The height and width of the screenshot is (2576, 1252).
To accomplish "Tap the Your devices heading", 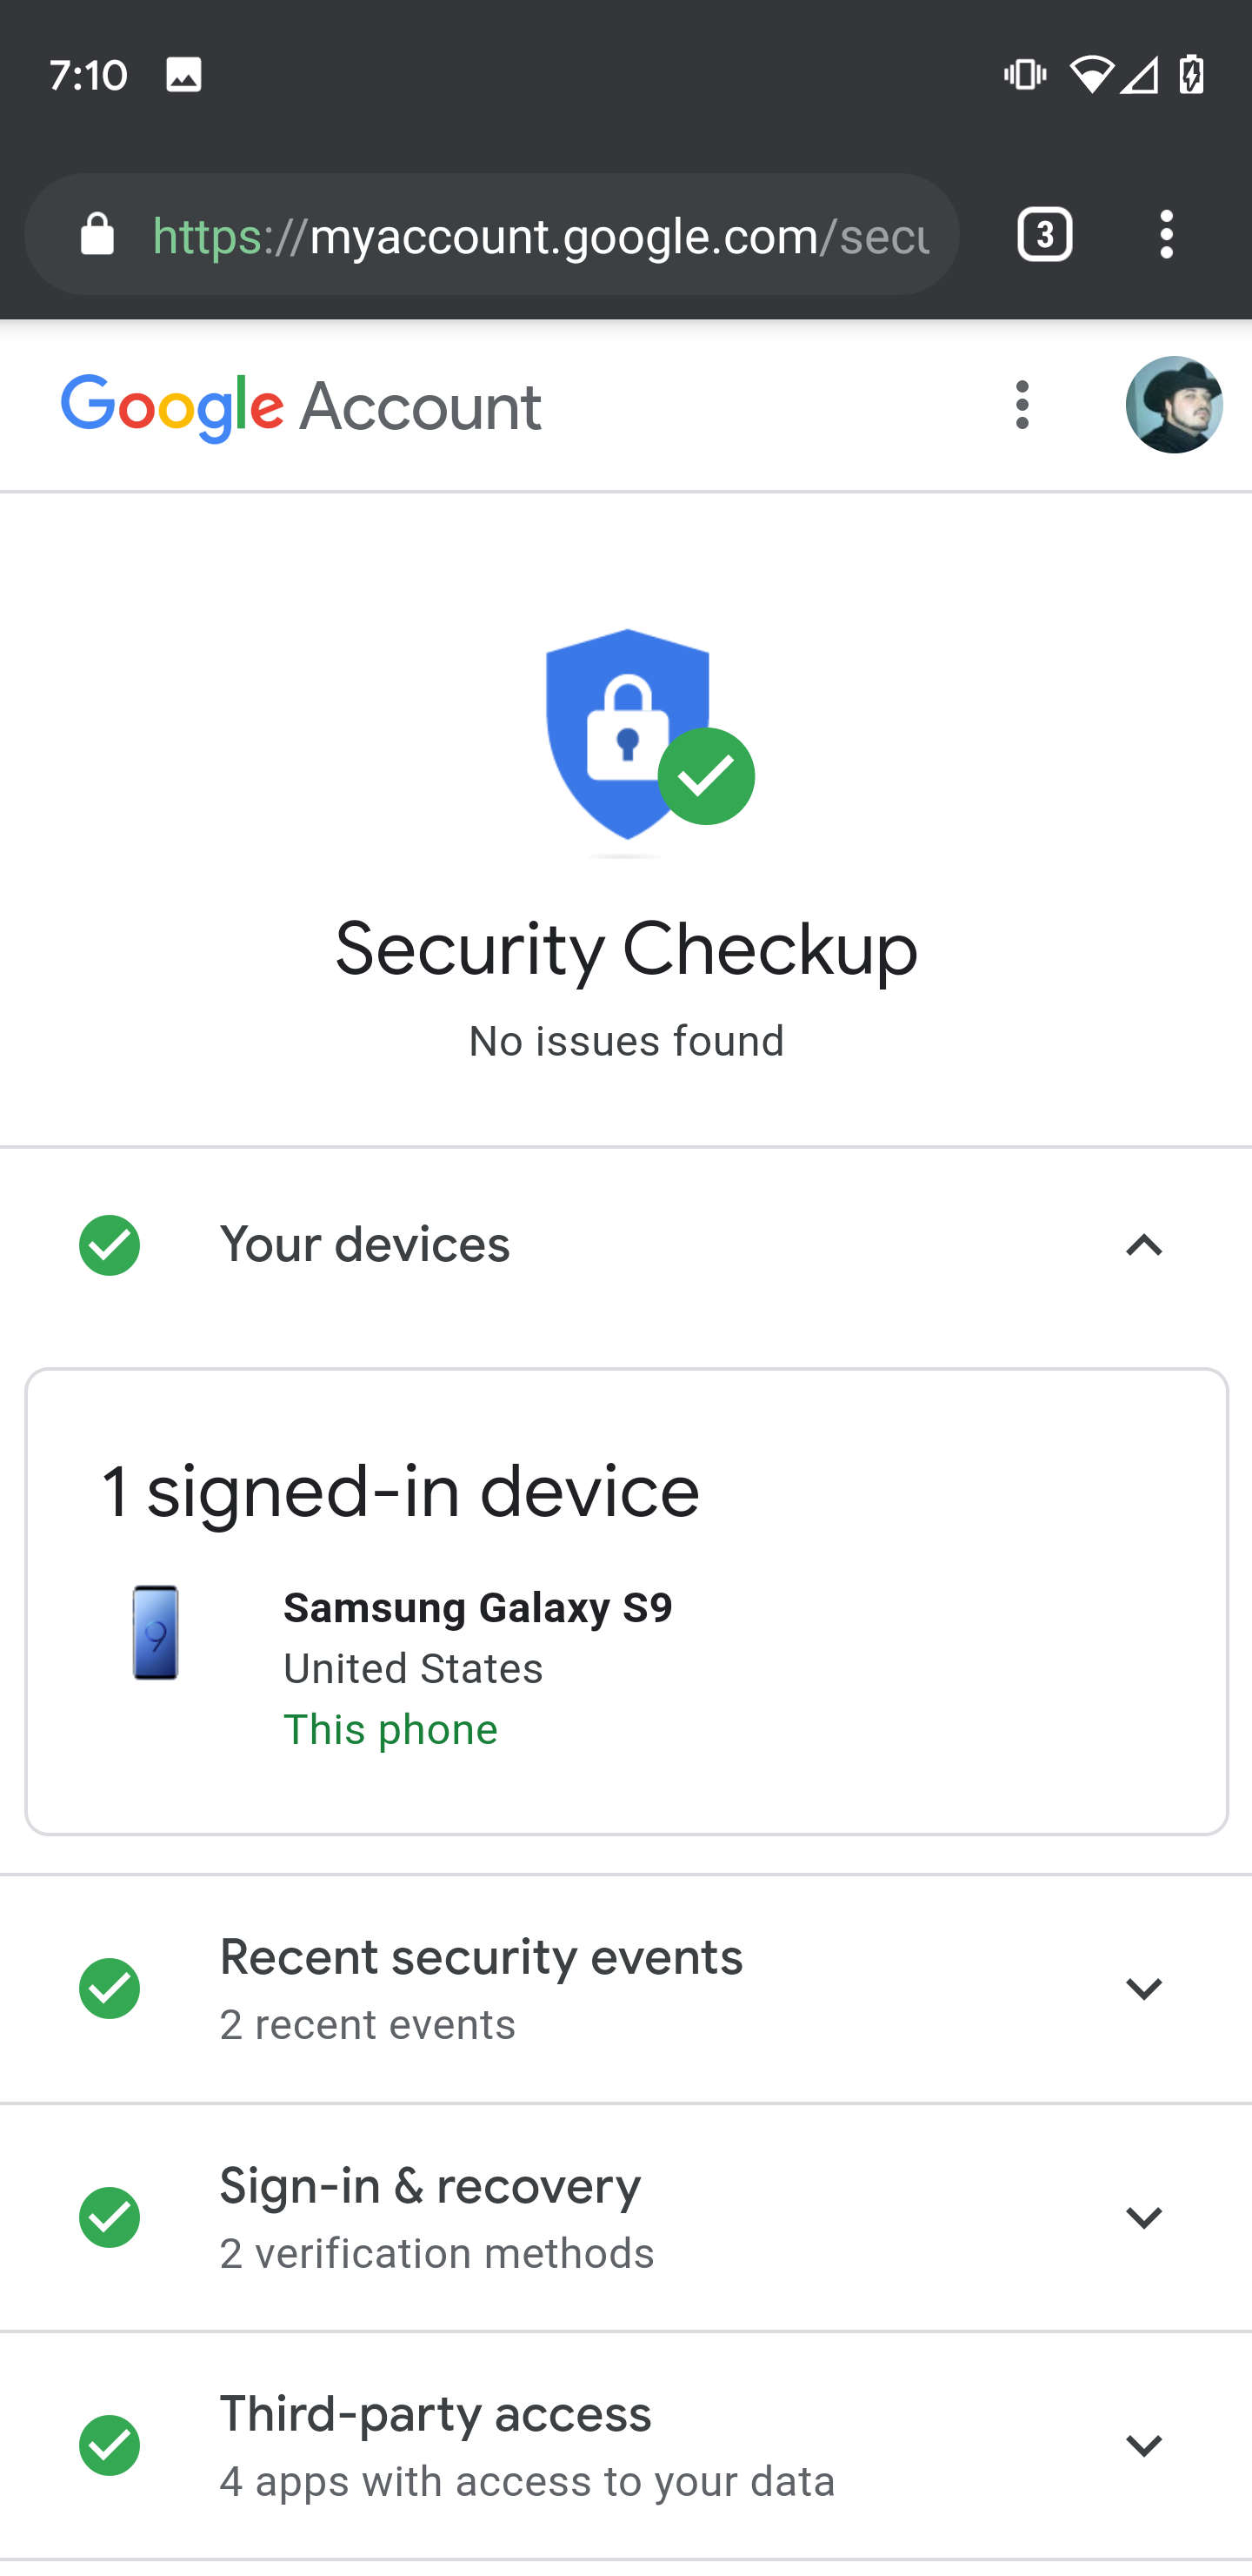I will coord(364,1245).
